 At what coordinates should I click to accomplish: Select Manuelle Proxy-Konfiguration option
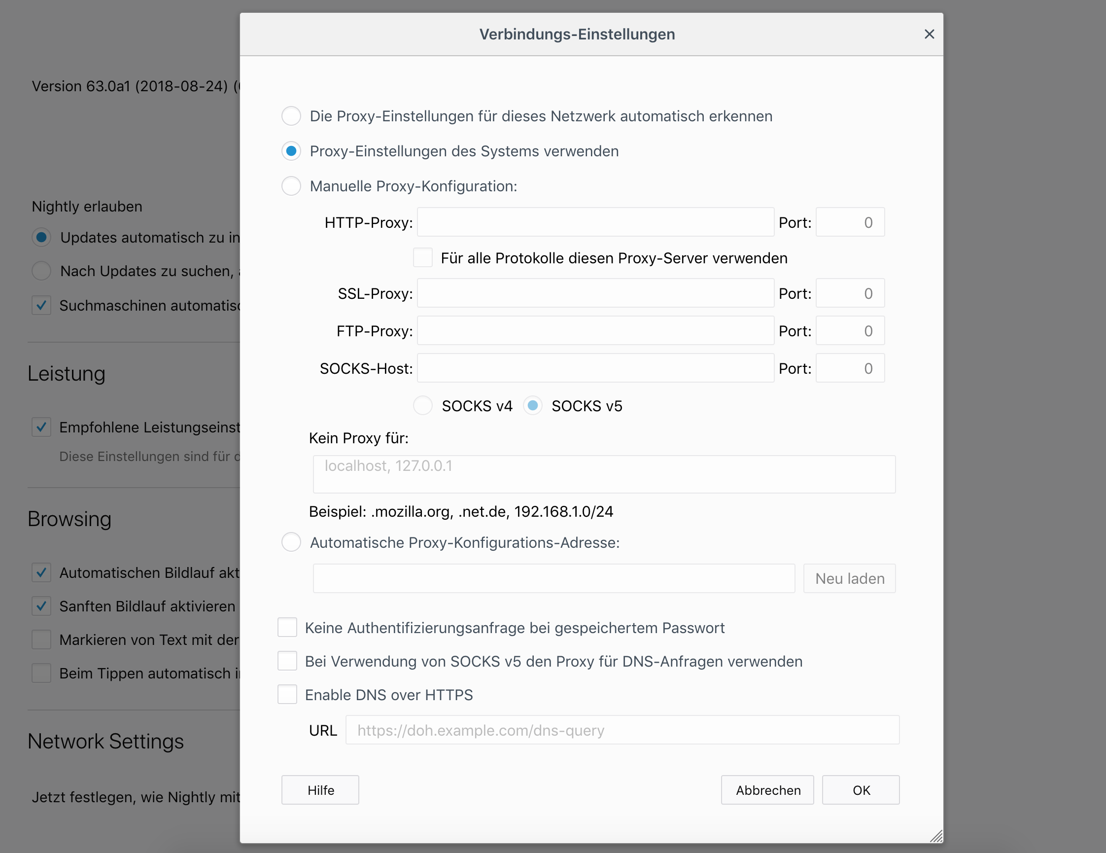291,186
